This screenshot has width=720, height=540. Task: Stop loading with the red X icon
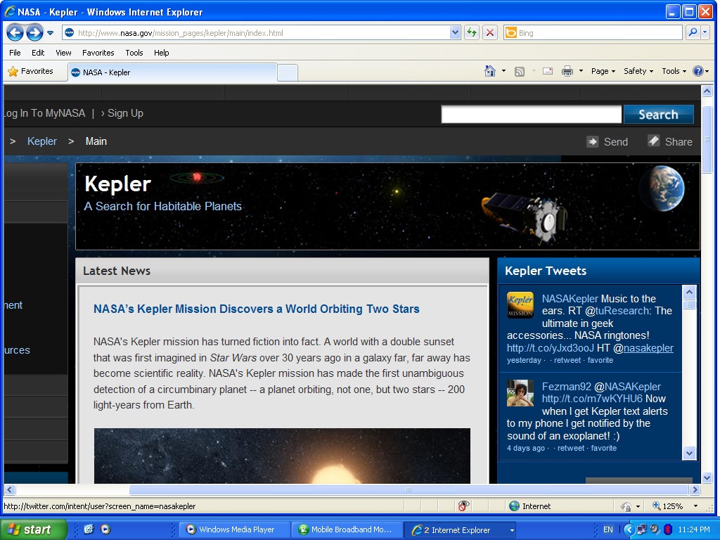[490, 32]
